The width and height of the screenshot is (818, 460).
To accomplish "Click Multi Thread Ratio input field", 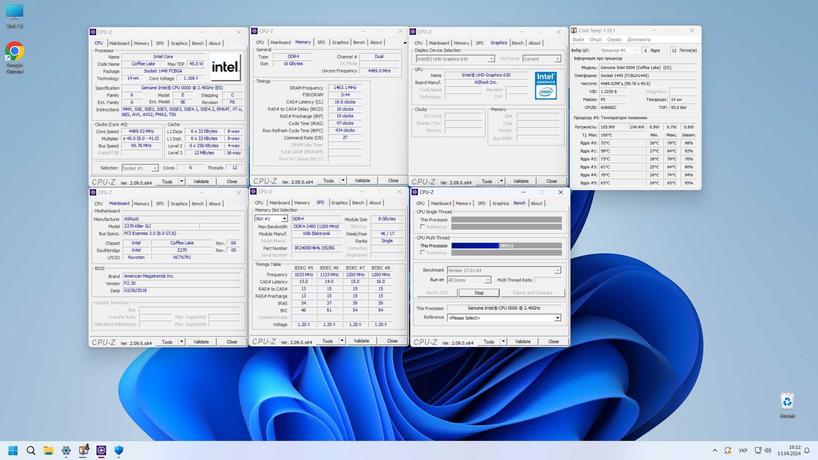I will [548, 280].
